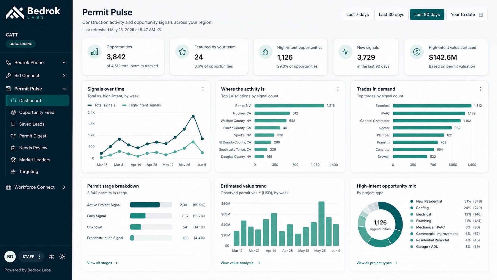Click the Bedrok Labs logo
This screenshot has width=497, height=280.
click(33, 13)
